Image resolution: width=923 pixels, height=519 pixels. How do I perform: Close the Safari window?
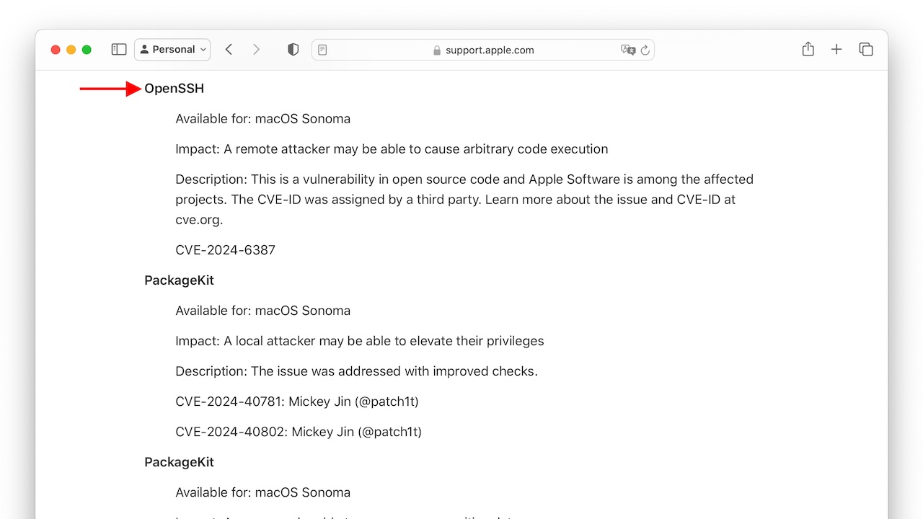pos(56,50)
